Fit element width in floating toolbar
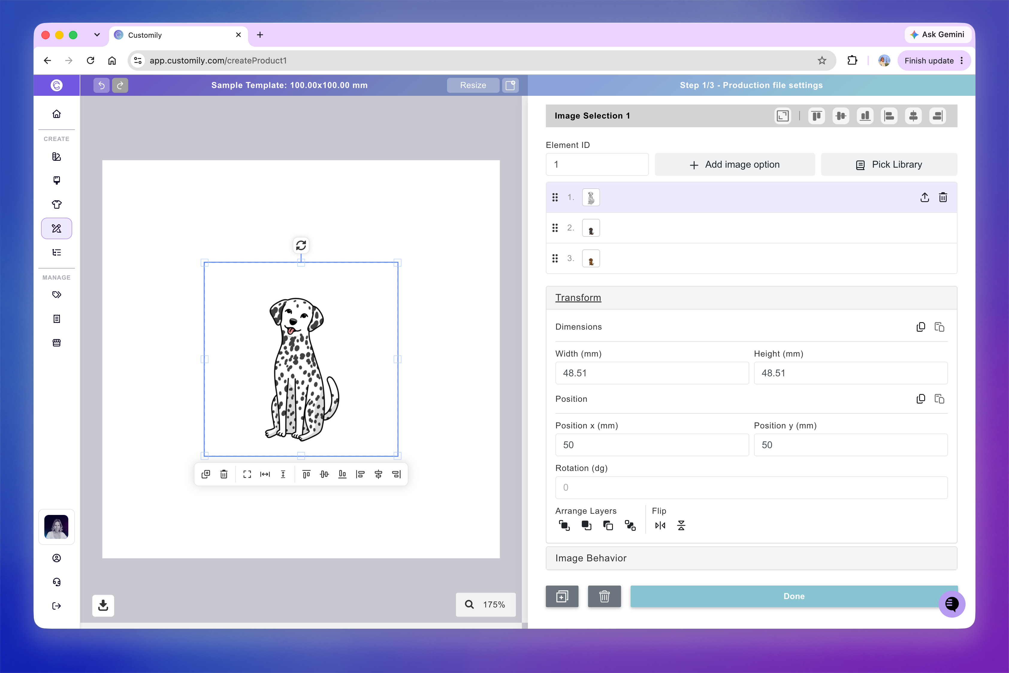 (x=265, y=474)
